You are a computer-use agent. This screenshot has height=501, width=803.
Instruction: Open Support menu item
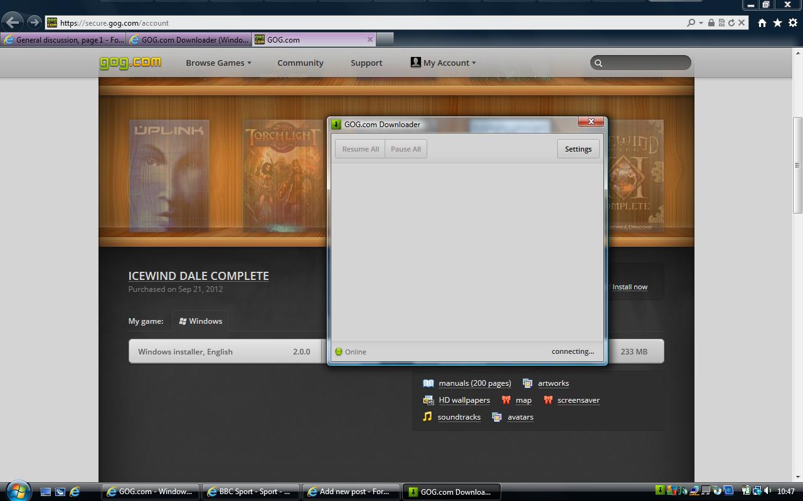click(x=366, y=63)
